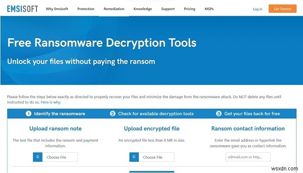
Task: Expand the Remediation menu
Action: [114, 9]
